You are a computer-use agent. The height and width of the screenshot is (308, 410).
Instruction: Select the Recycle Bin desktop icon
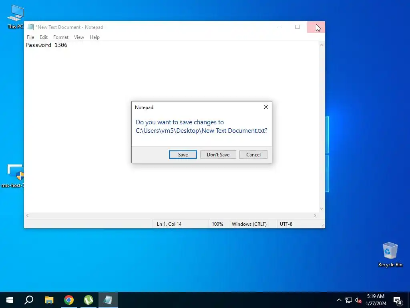pos(390,255)
